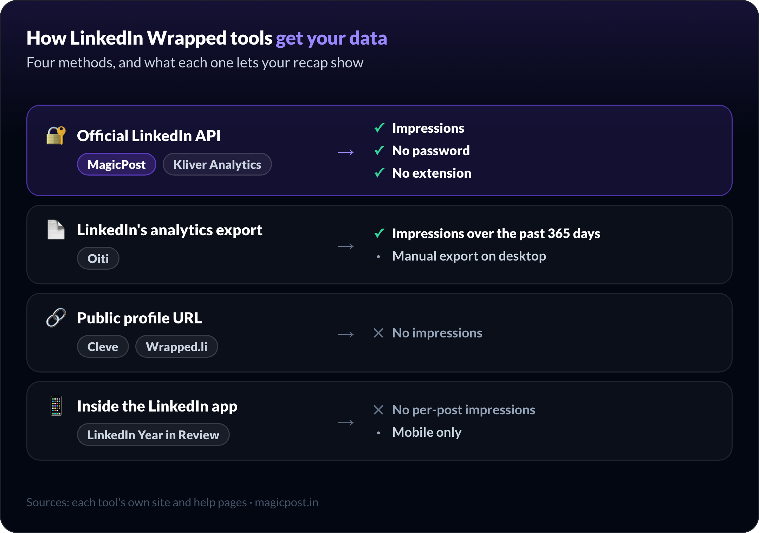759x533 pixels.
Task: Click checkmark beside Impressions over past 365 days
Action: [379, 233]
